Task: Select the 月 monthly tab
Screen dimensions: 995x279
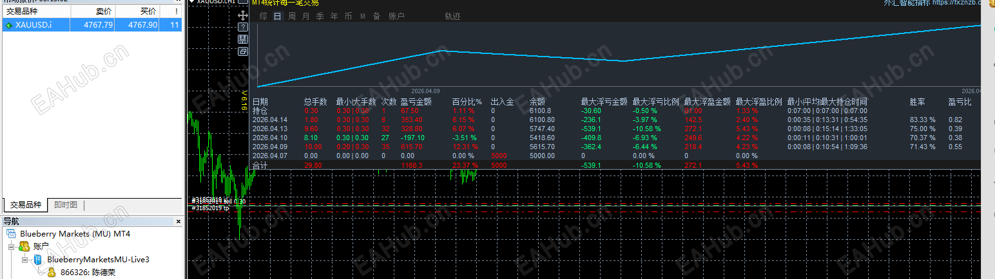Action: coord(305,16)
